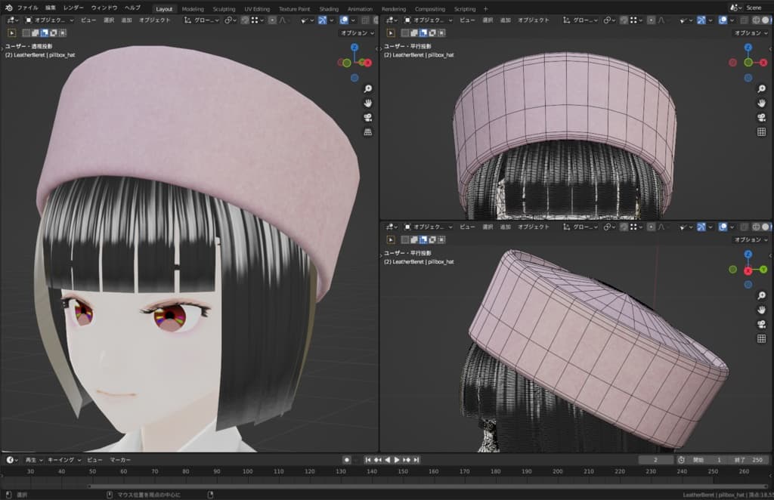
Task: Toggle gizmo visibility in left viewport header
Action: (x=323, y=20)
